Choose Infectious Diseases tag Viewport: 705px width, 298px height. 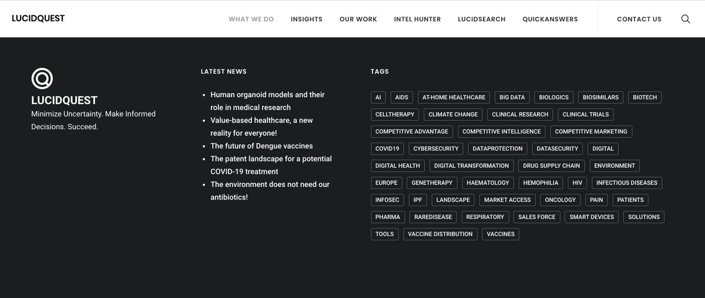(x=627, y=183)
